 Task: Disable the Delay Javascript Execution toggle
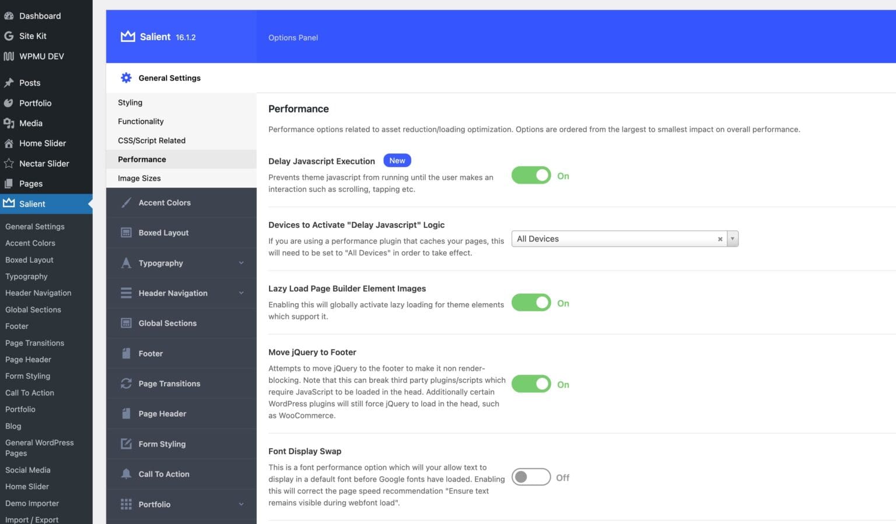point(531,175)
